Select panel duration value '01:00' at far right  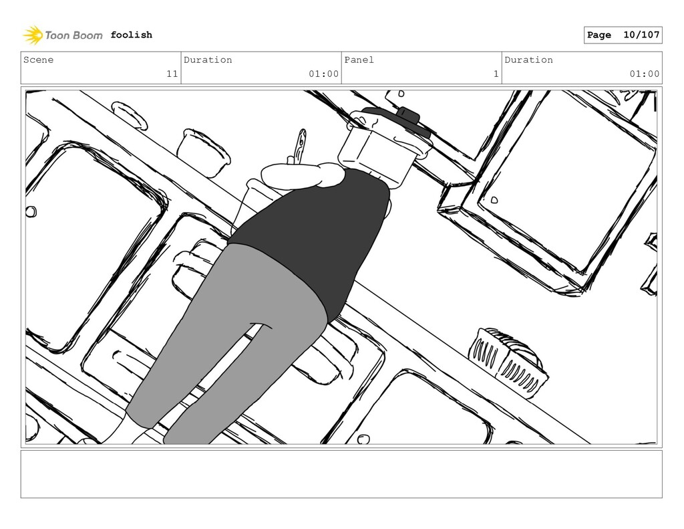645,74
